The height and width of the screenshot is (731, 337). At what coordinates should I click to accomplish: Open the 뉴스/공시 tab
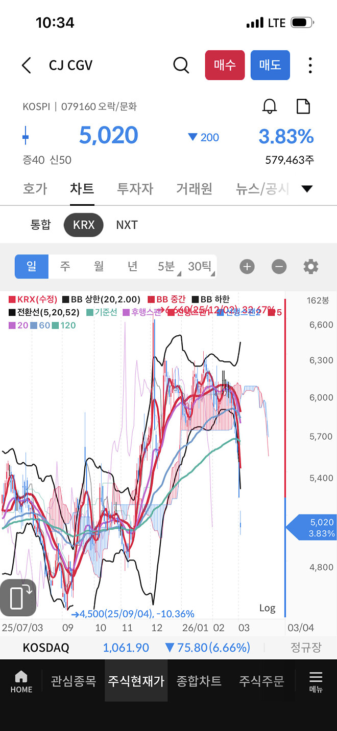point(262,188)
